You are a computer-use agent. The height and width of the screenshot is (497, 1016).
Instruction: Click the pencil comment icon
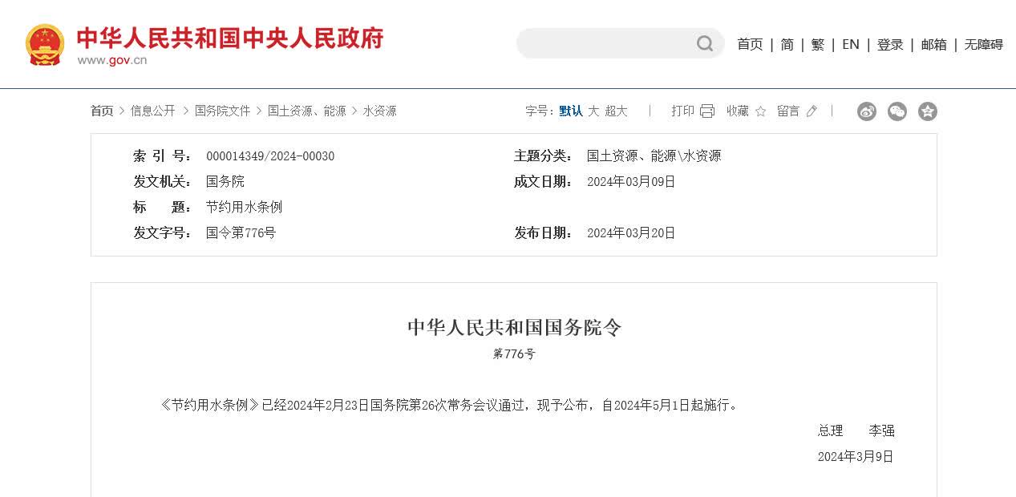pos(812,111)
